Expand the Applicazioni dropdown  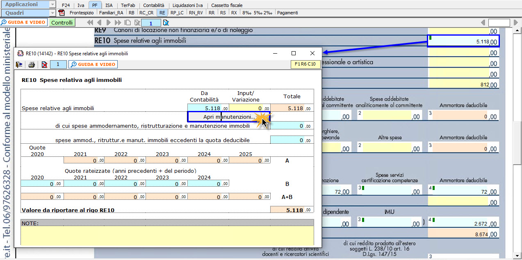[x=52, y=5]
